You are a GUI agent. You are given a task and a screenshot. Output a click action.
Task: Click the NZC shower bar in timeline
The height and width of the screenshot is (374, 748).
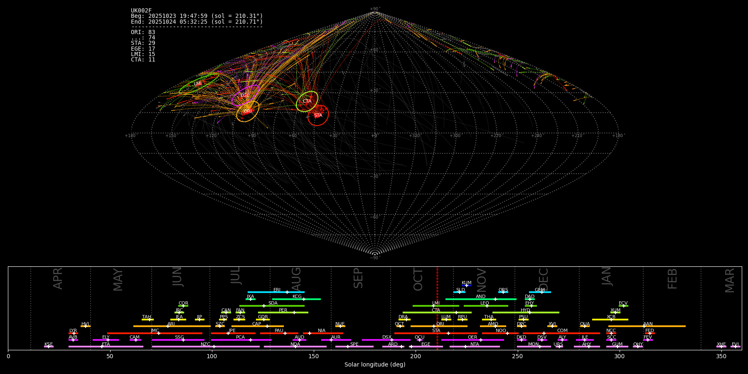point(206,347)
